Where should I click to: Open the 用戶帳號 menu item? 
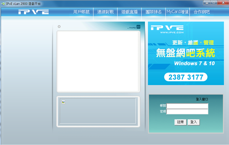(81, 12)
